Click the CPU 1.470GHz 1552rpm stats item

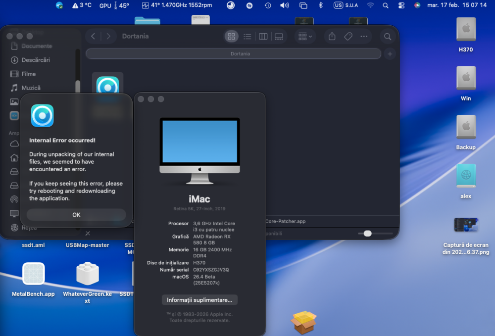pos(177,5)
